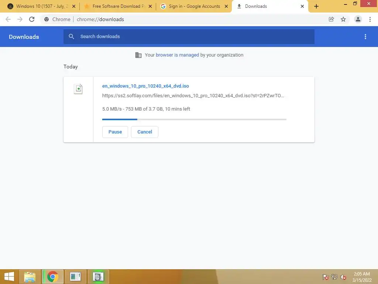
Task: Switch to Sign in - Google Accounts tab
Action: [x=194, y=7]
